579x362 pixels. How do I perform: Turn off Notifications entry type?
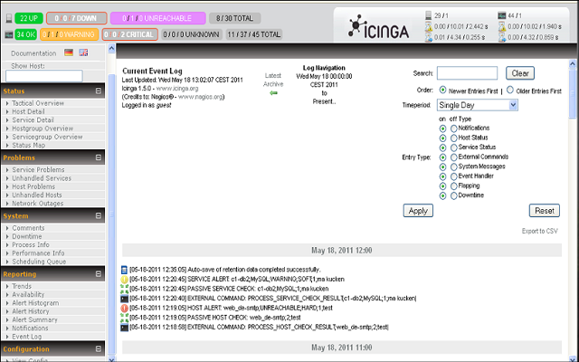(x=454, y=129)
